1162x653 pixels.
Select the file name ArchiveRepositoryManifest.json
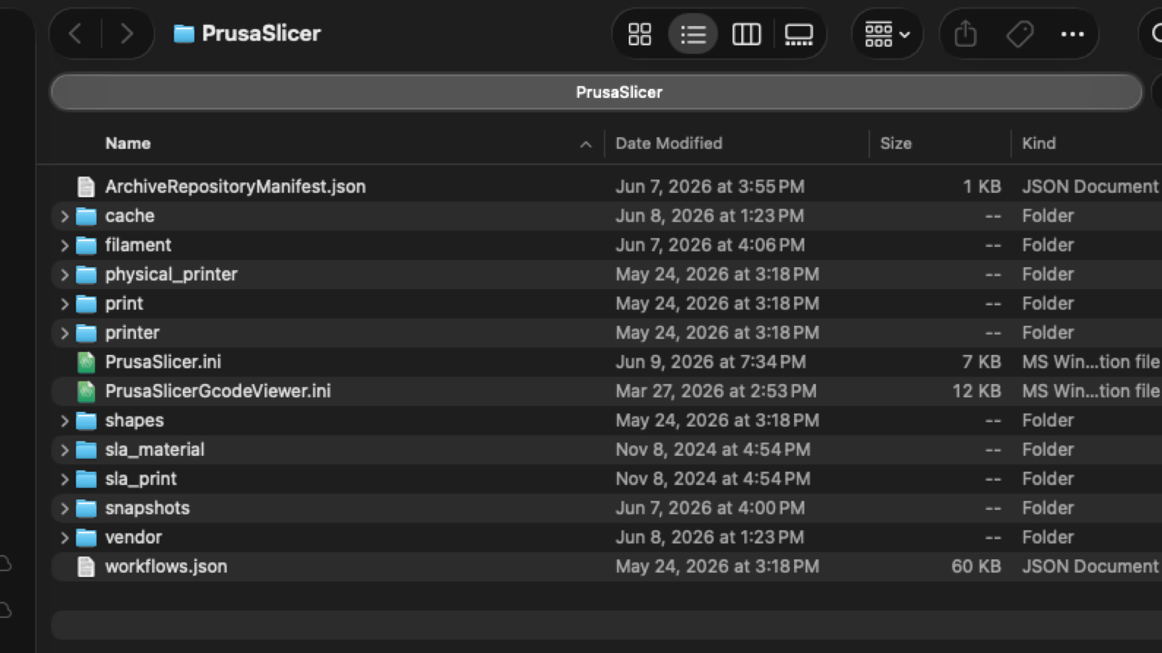[235, 186]
